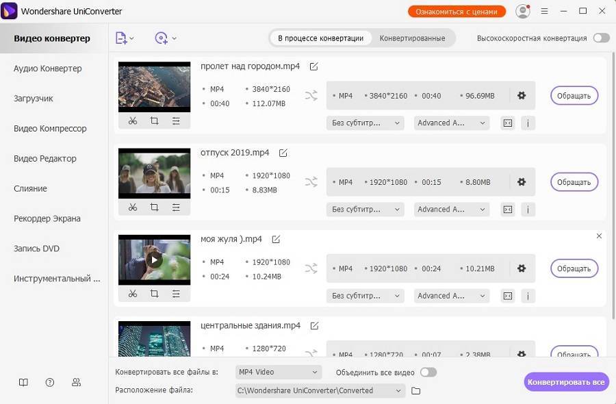
Task: Expand the MP4 Video format dropdown
Action: 278,373
